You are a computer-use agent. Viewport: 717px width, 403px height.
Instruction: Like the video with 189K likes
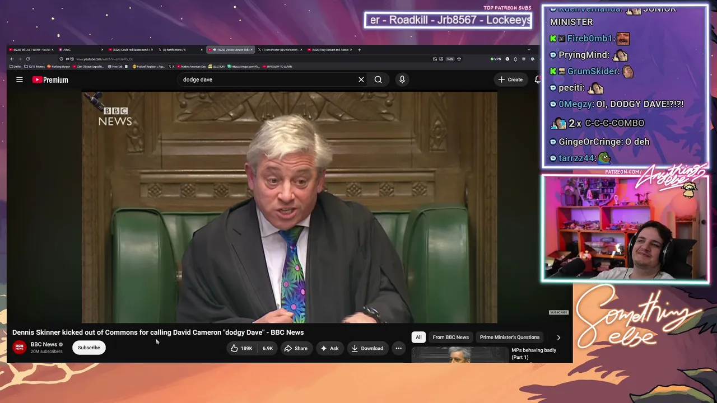click(241, 348)
